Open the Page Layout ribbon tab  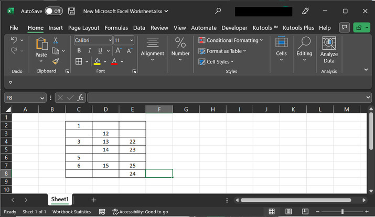pos(83,28)
